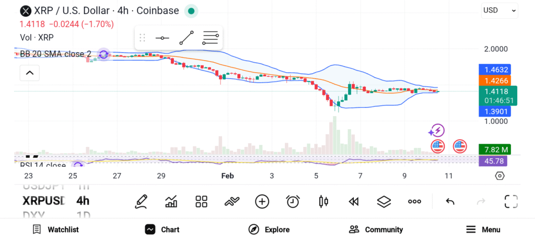Select the trend line drawing tool
The width and height of the screenshot is (535, 241).
click(x=186, y=38)
